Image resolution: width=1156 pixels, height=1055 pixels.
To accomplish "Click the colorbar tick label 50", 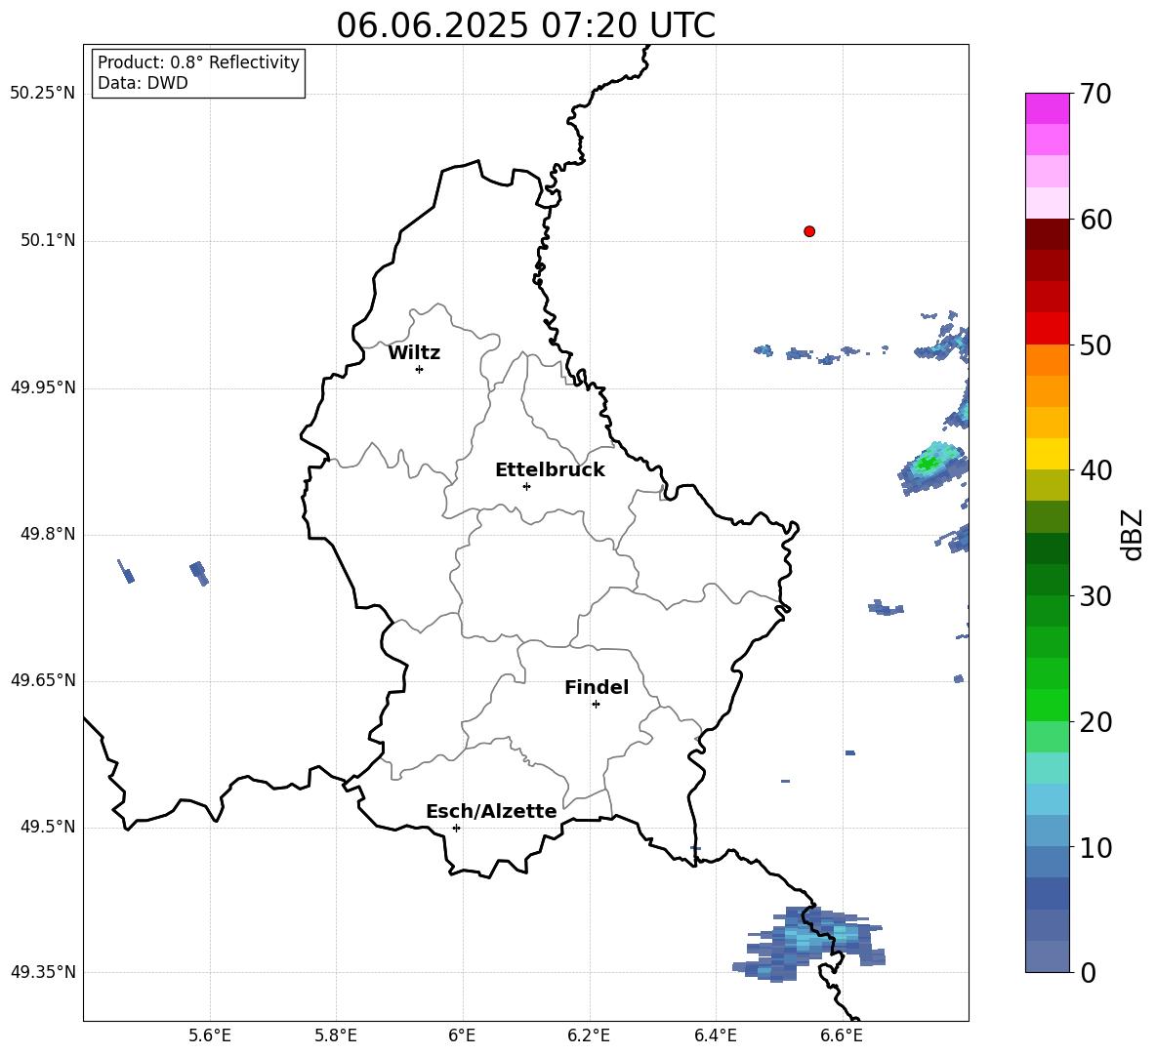I will click(1095, 345).
